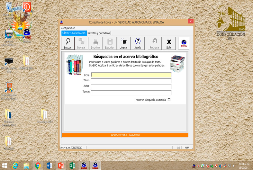
Task: Select Sistematización de Tesis shortcut
Action: tap(9, 91)
